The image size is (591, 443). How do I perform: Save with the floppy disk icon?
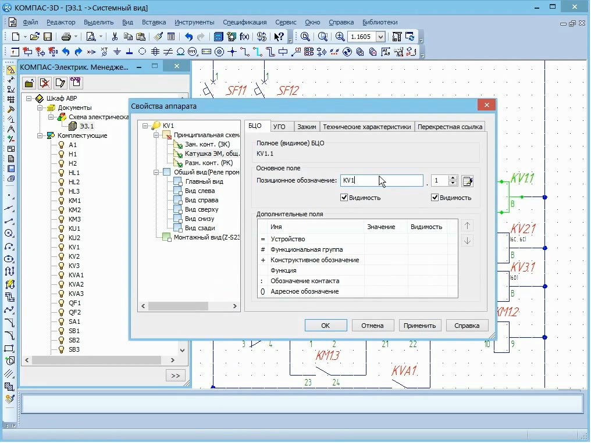pos(48,37)
